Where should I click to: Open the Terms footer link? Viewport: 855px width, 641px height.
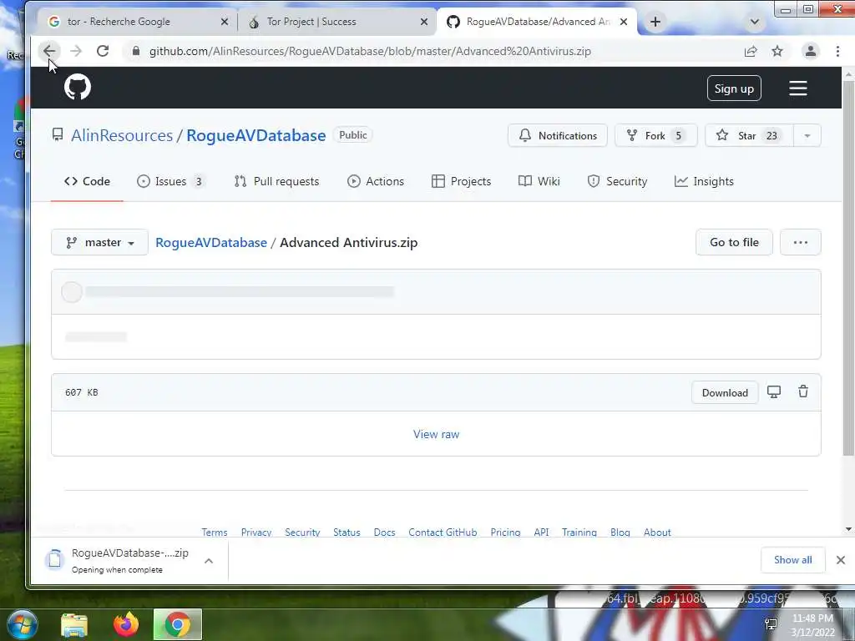point(215,532)
